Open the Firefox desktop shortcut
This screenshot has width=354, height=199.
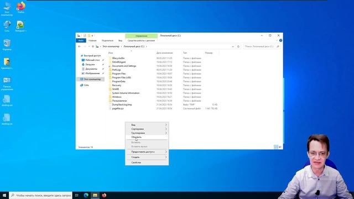click(x=21, y=7)
